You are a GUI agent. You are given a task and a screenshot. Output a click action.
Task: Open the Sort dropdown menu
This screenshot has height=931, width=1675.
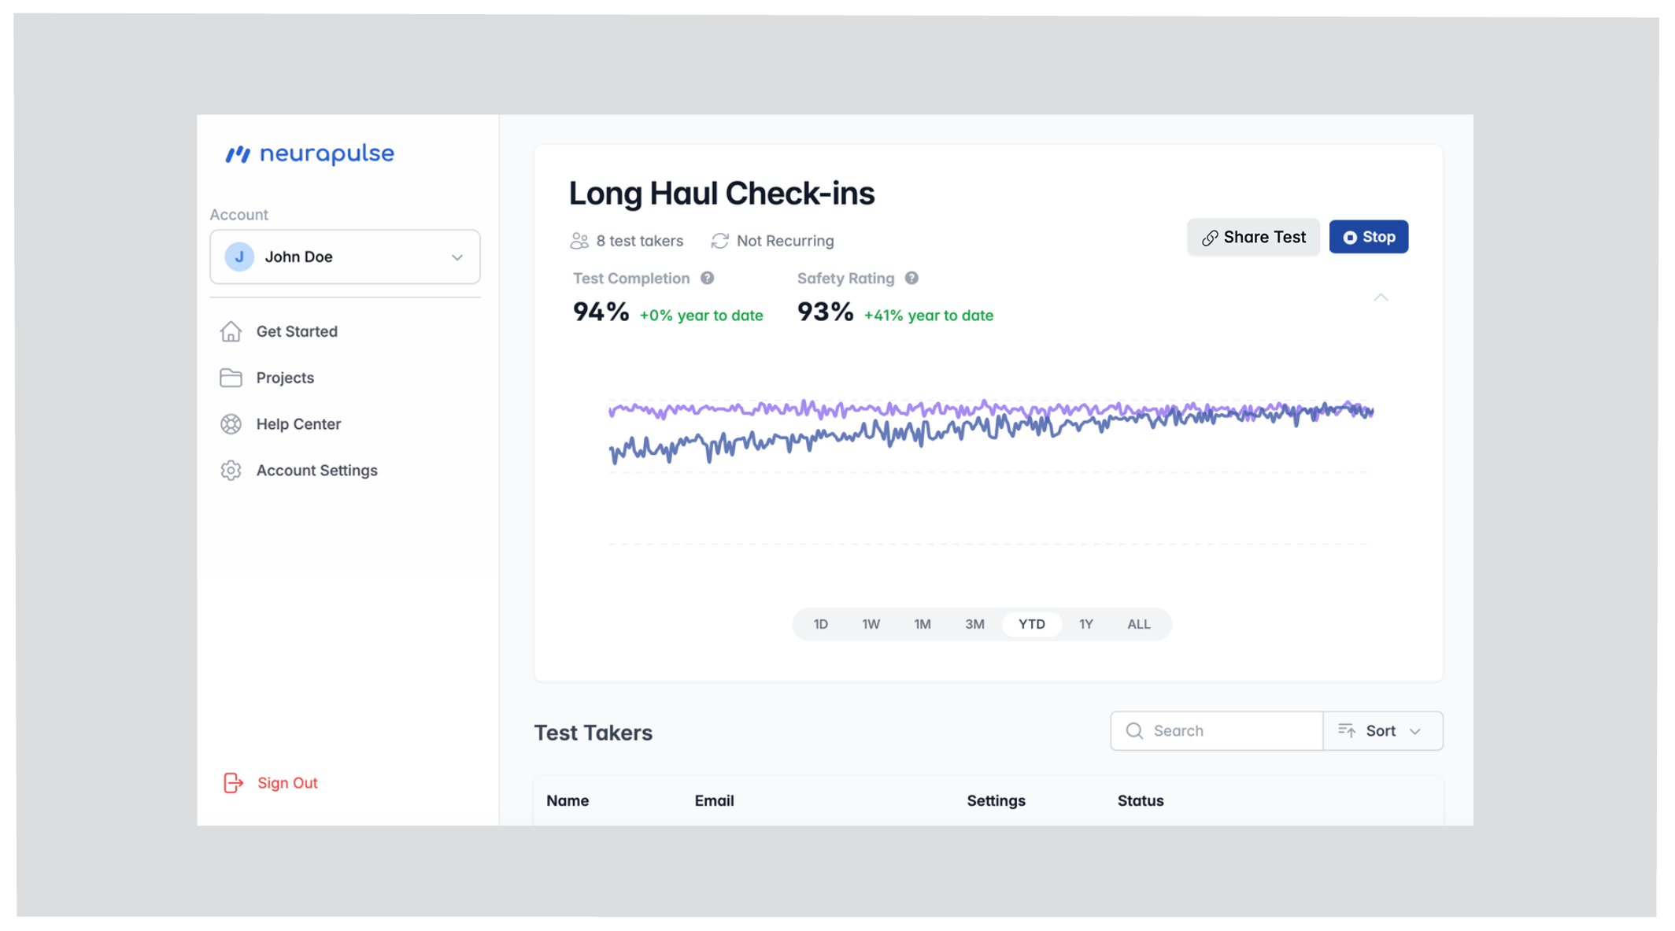(x=1382, y=731)
